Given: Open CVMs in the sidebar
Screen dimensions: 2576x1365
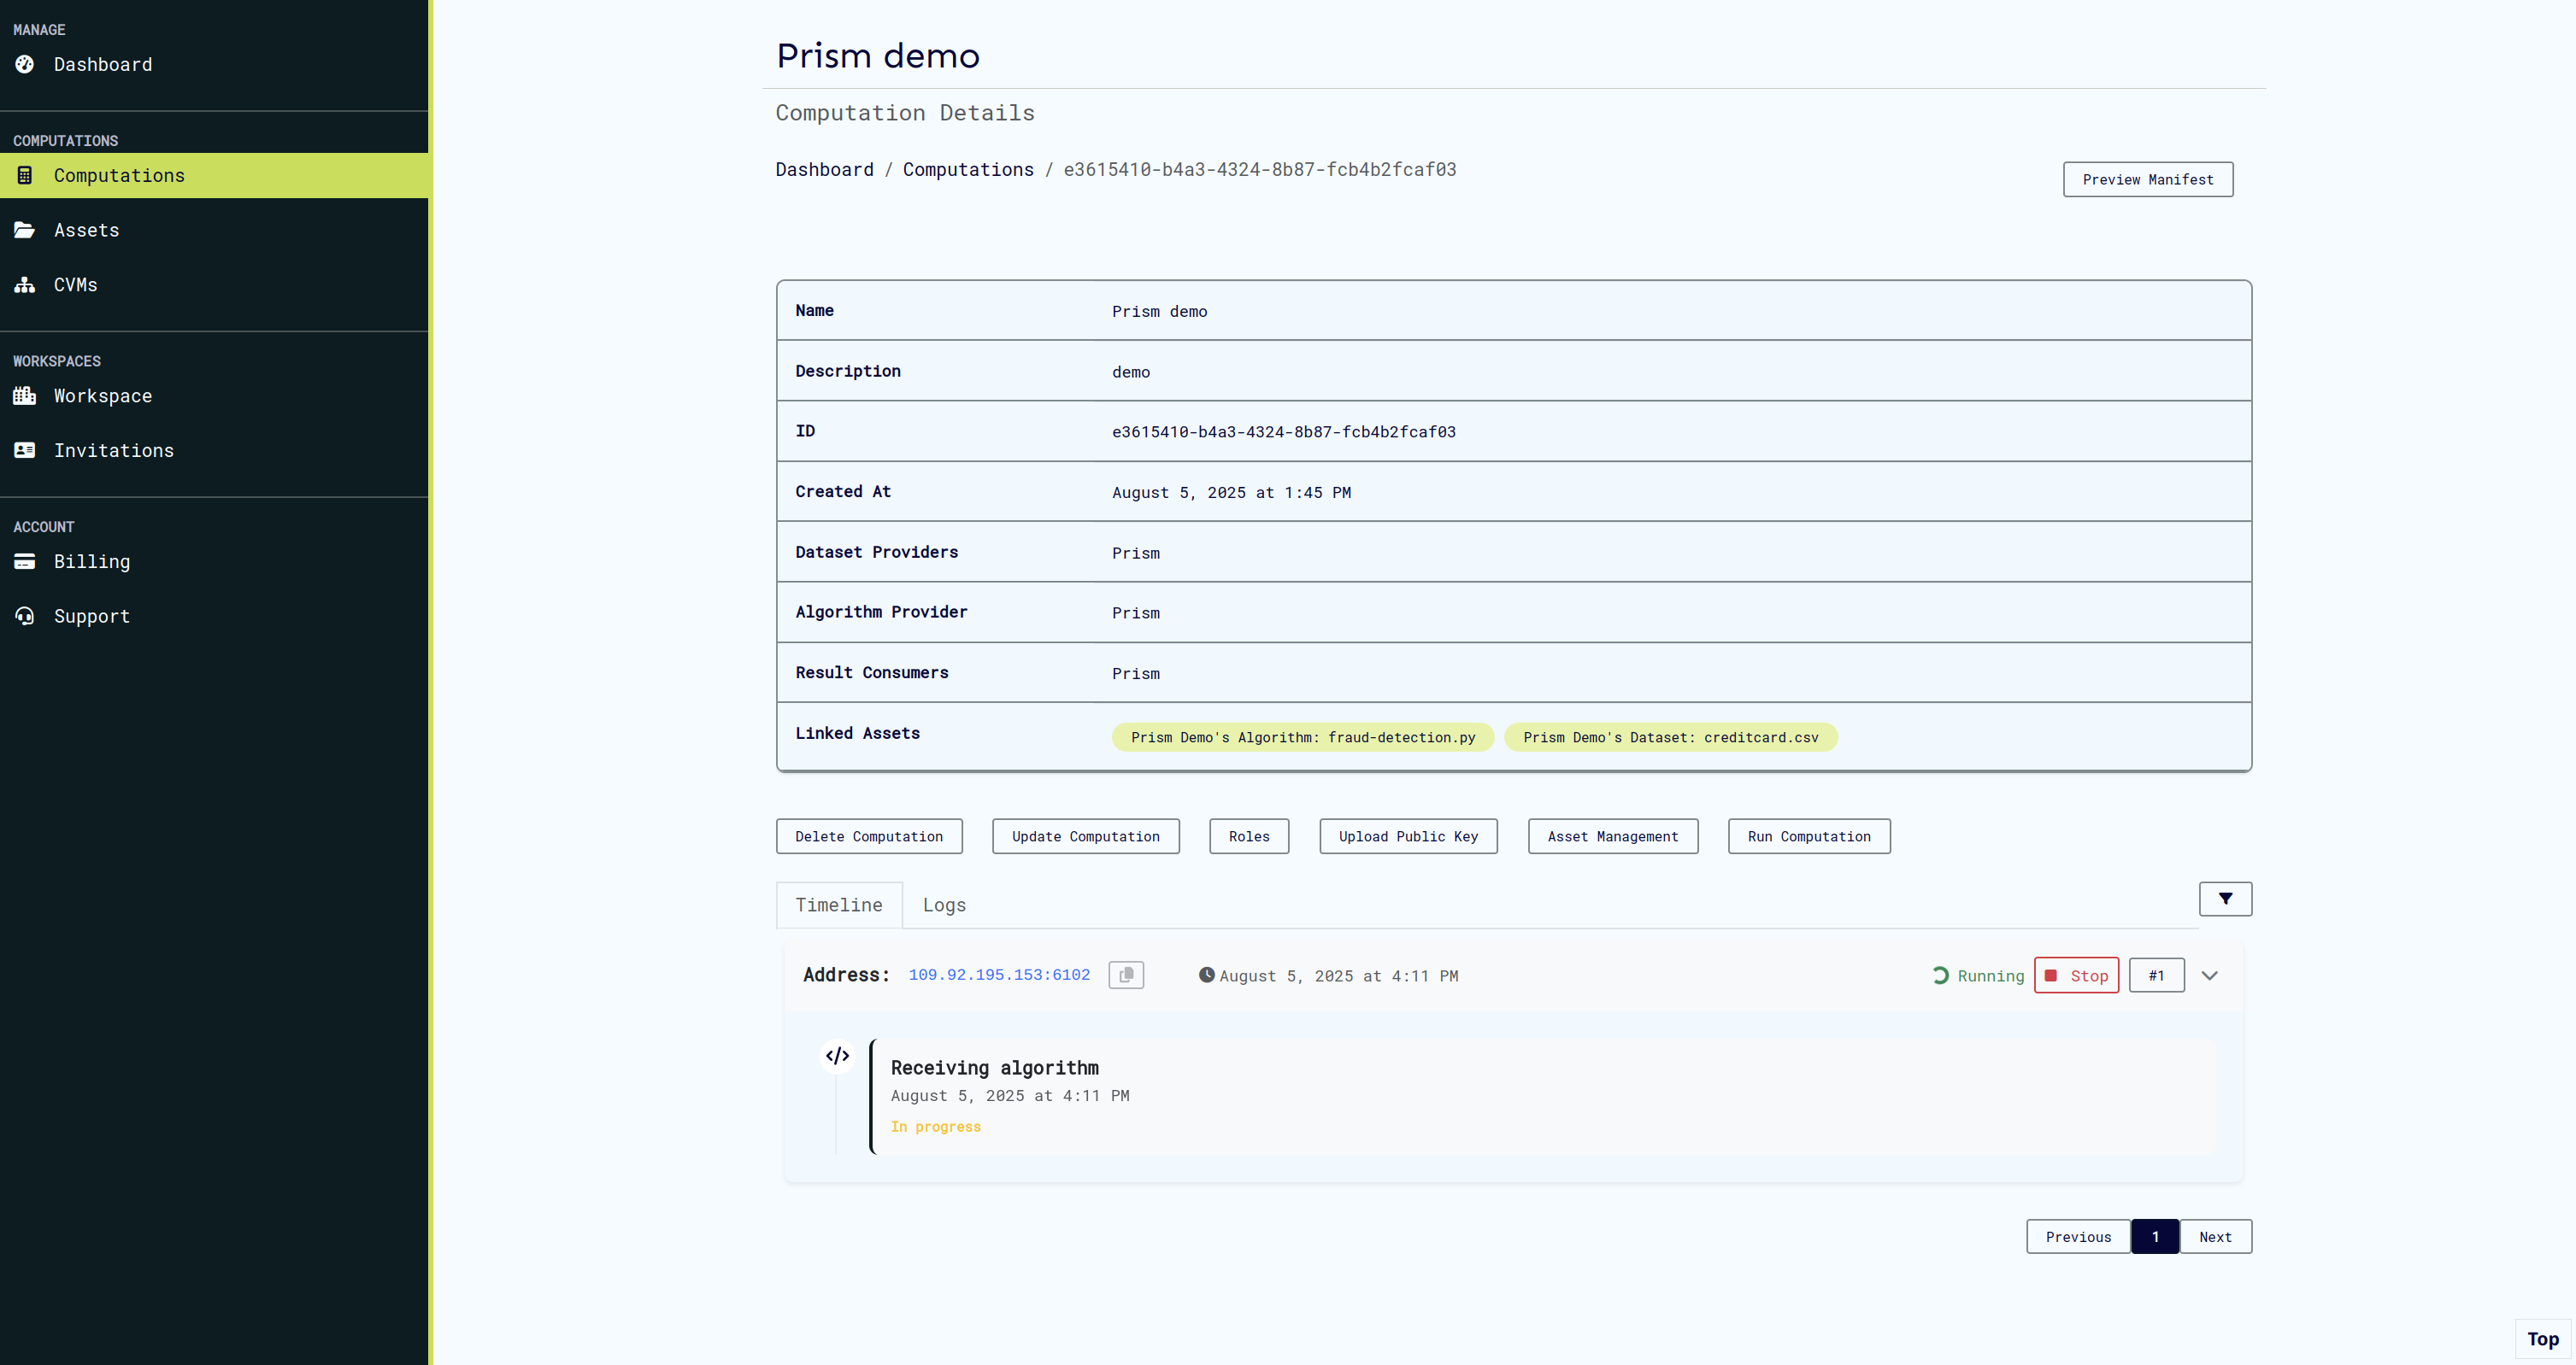Looking at the screenshot, I should (x=76, y=284).
